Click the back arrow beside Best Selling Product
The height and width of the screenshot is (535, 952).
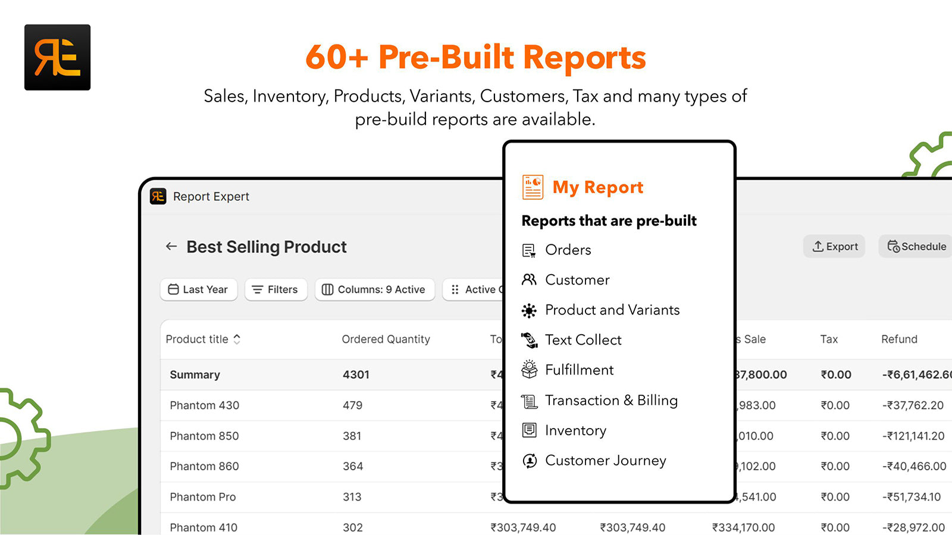click(171, 246)
